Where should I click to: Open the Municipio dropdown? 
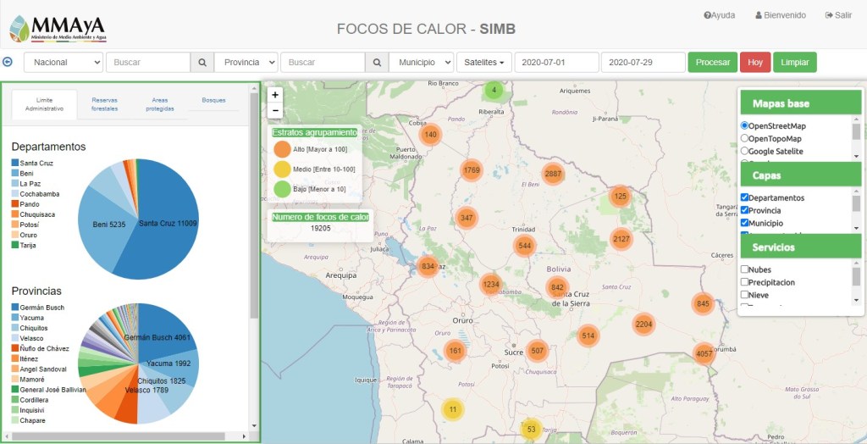click(x=421, y=63)
